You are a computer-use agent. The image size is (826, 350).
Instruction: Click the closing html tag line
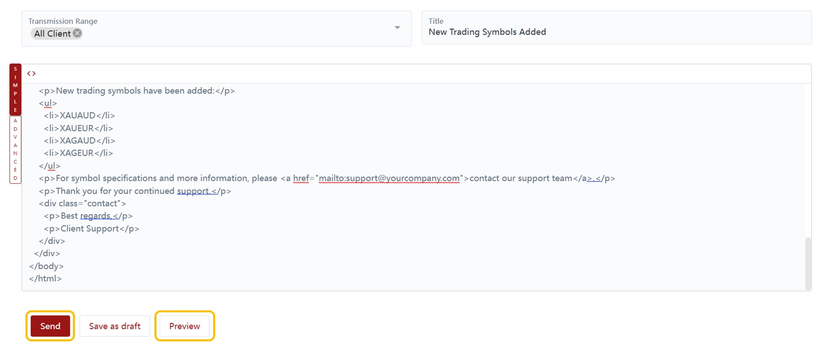(x=45, y=279)
